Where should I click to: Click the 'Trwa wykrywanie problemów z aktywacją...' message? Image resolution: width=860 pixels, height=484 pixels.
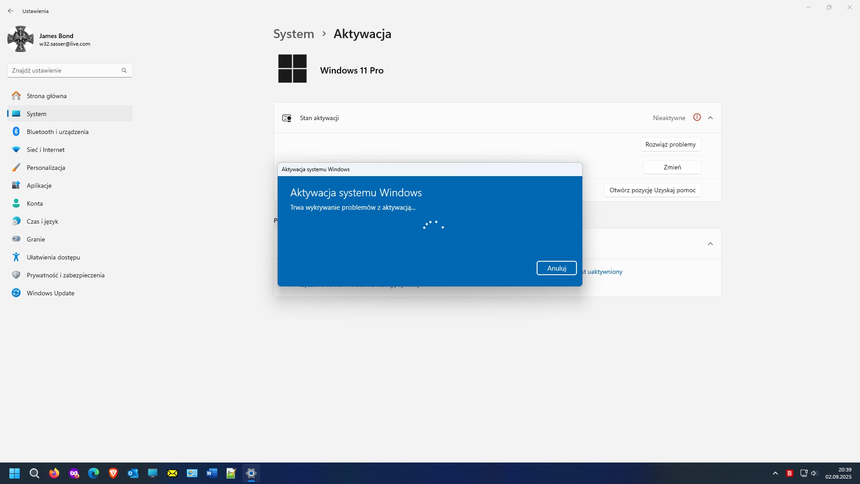[x=353, y=207]
